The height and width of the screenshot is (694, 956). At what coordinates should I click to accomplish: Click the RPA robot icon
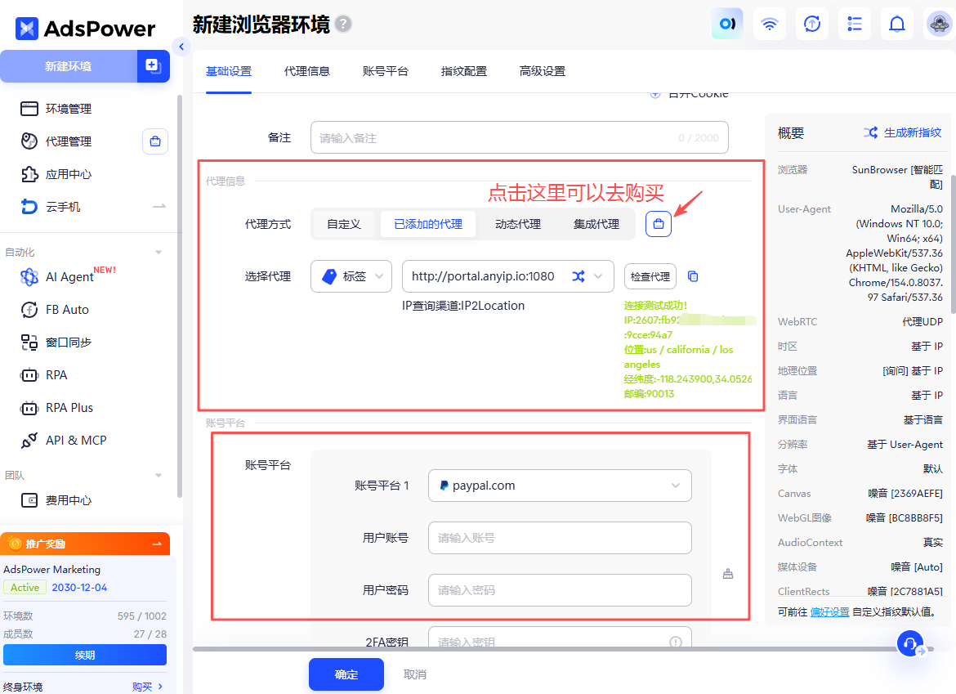pos(29,375)
